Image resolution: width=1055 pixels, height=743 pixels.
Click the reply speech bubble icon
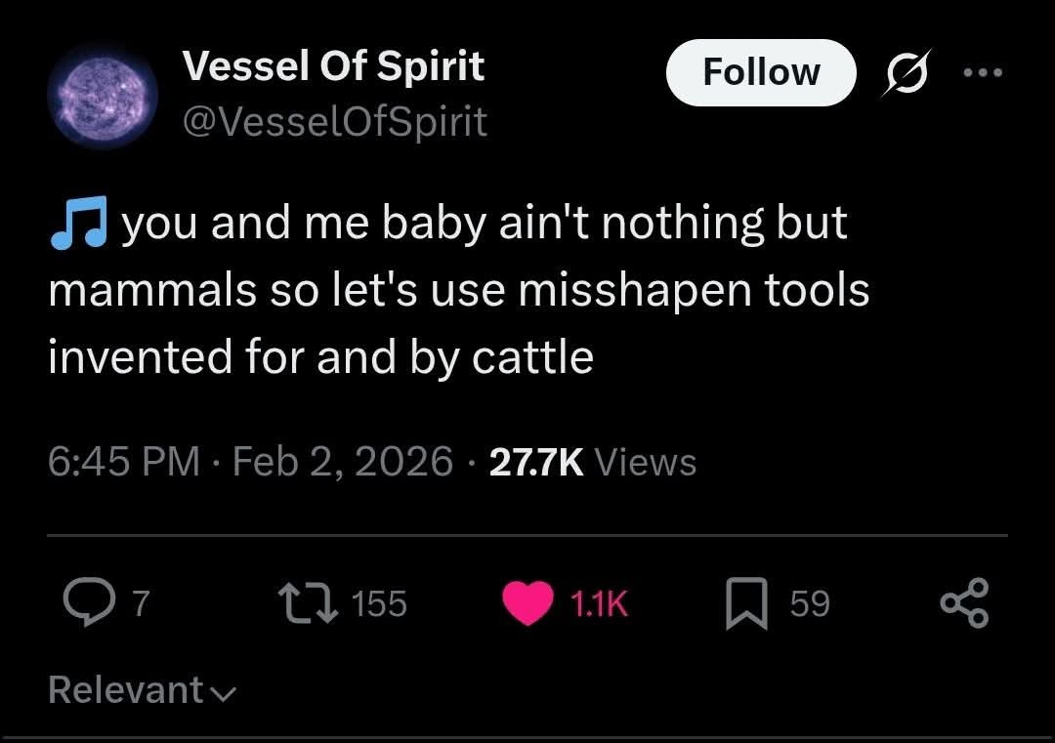point(88,604)
